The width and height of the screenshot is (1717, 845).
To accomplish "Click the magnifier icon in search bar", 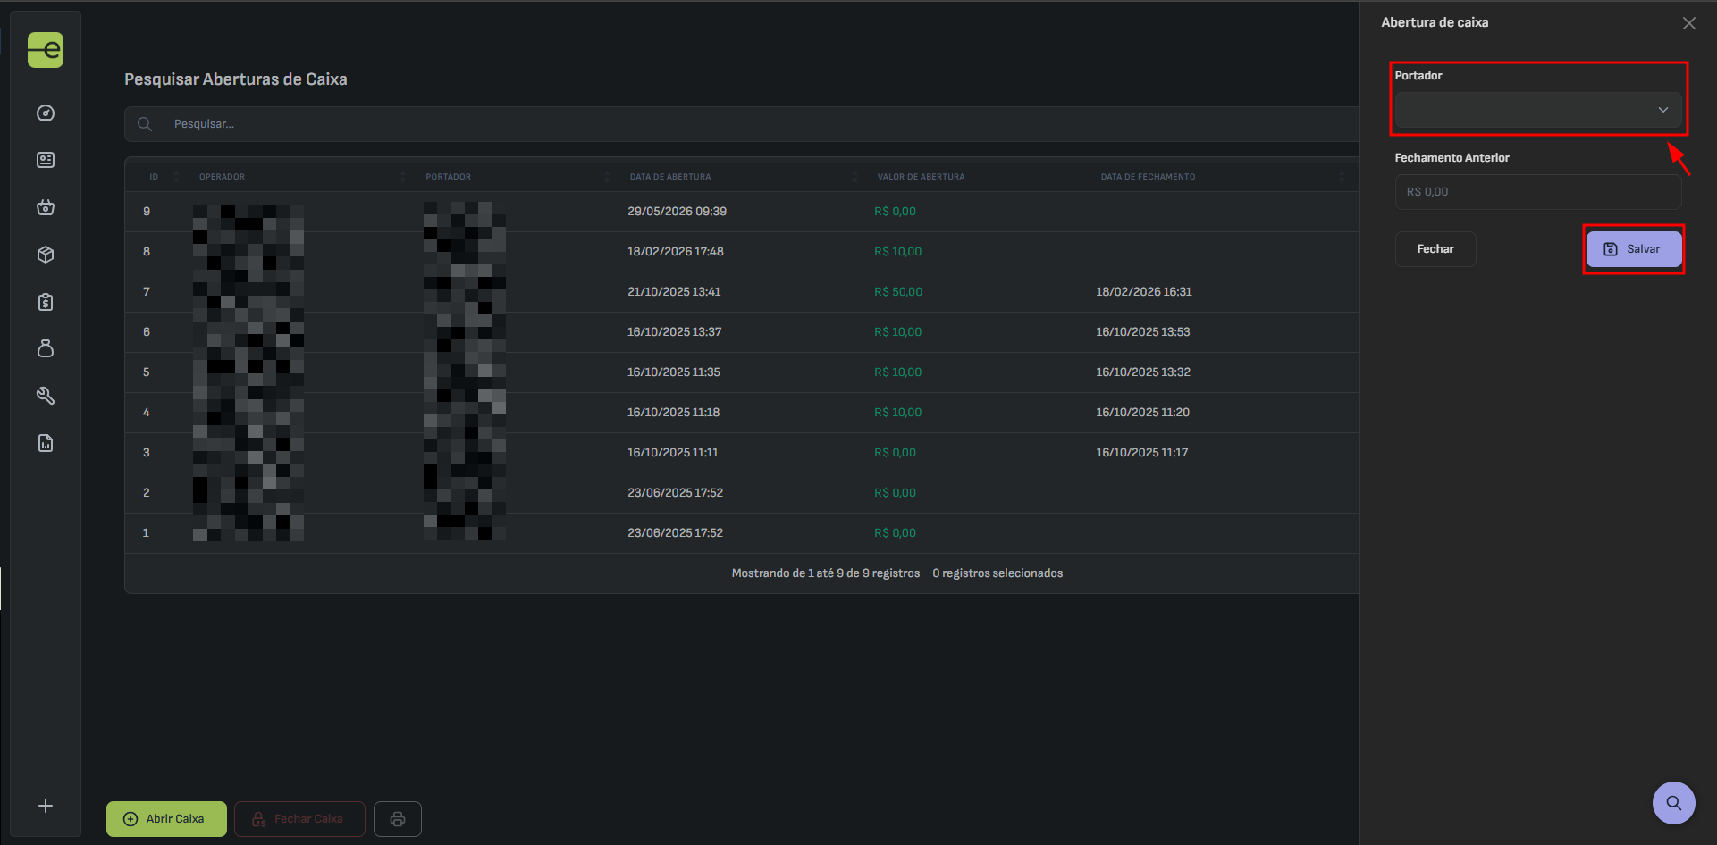I will click(x=145, y=124).
